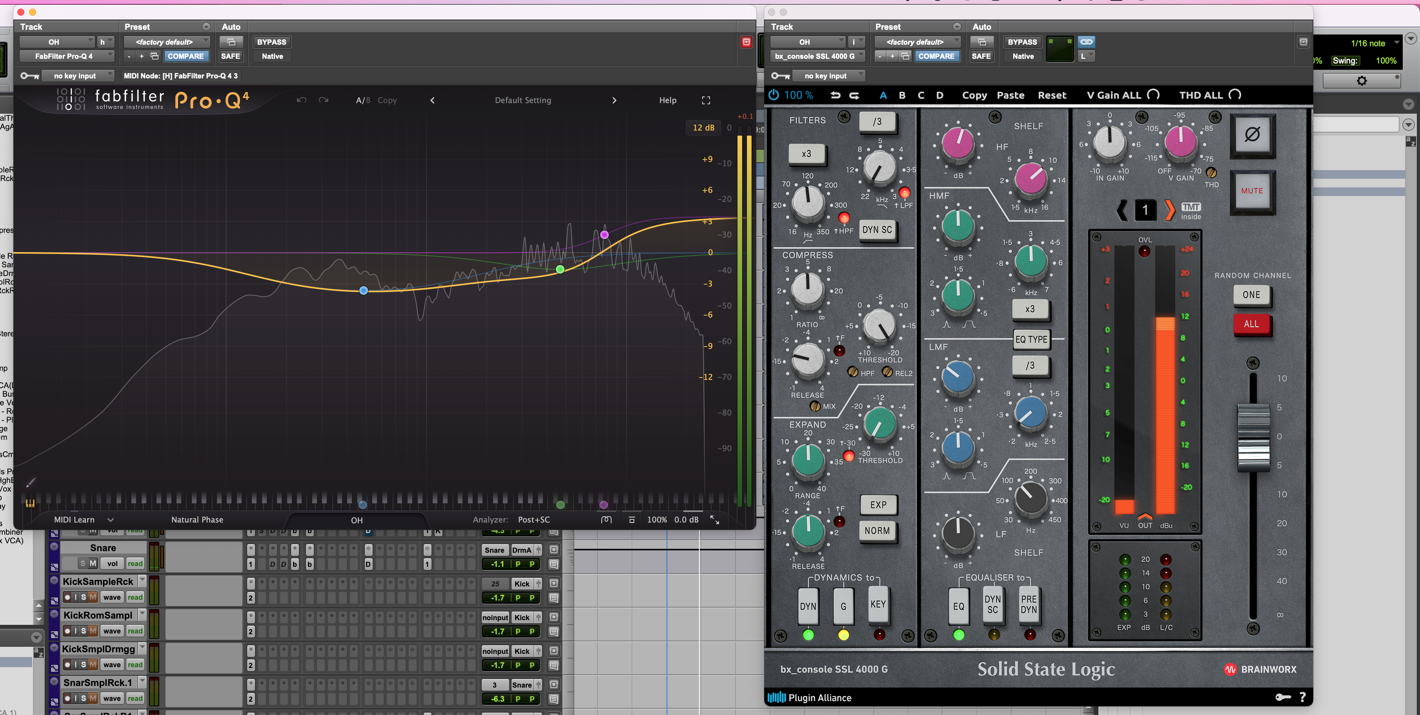Click the Pro-Q 4 undo arrow icon
This screenshot has width=1420, height=715.
coord(301,100)
